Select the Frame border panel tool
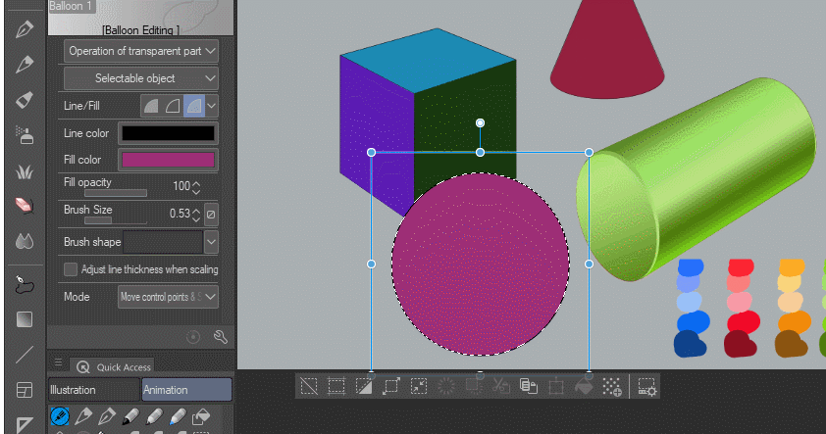The width and height of the screenshot is (826, 434). 25,390
